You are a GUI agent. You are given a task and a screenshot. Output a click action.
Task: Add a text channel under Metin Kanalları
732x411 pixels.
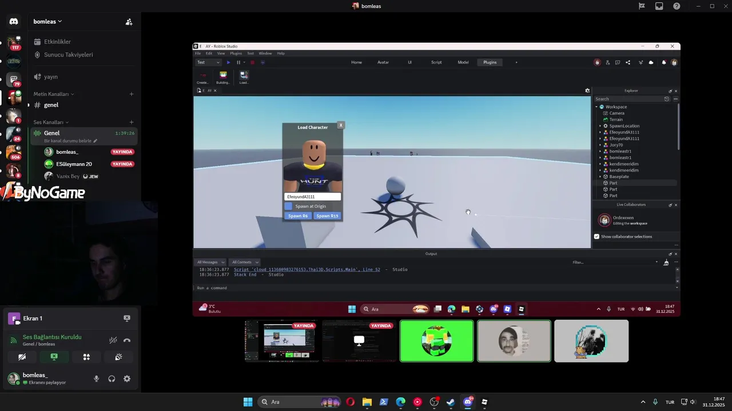132,94
